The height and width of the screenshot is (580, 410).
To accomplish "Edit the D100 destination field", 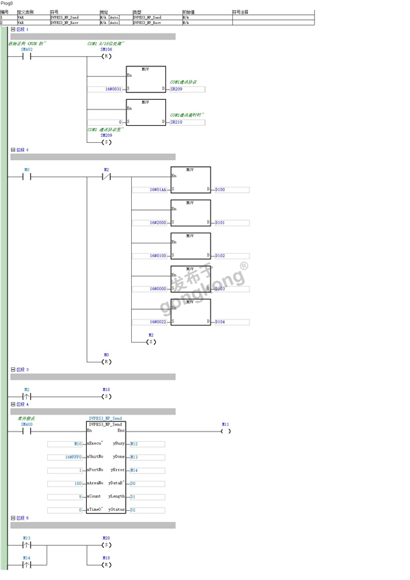I will point(232,189).
